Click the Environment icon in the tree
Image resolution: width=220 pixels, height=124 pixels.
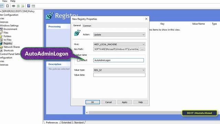[x=1, y=29]
